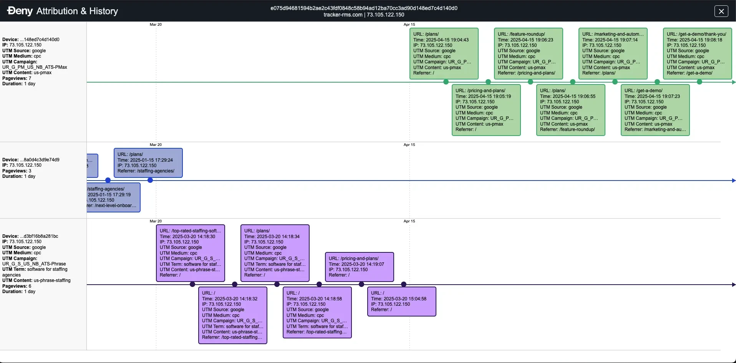Image resolution: width=736 pixels, height=363 pixels.
Task: Click green timeline dot for 19:06:23 pageview
Action: pyautogui.click(x=530, y=82)
